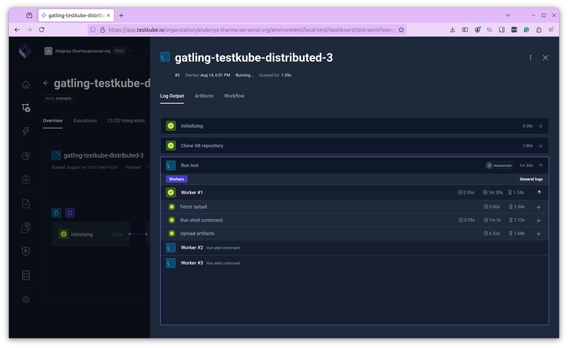Screen dimensions: 568x348
Task: Open Test Suites stacked documents icon
Action: point(26,227)
